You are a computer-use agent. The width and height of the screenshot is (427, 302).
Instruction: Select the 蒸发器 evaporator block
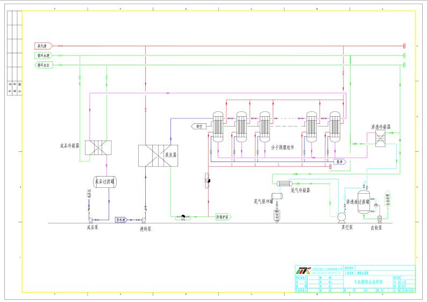tap(158, 156)
